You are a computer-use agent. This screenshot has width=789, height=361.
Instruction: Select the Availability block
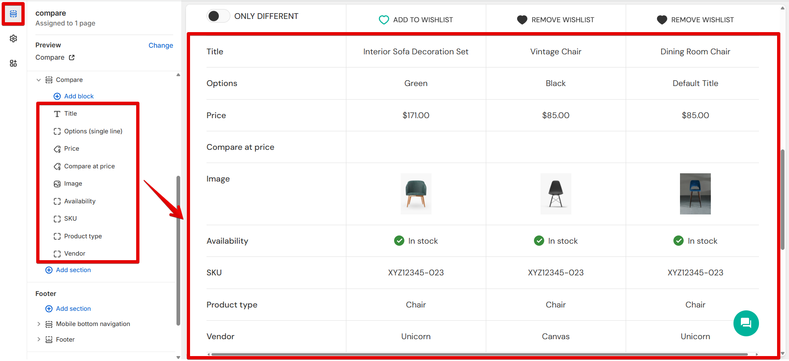point(80,201)
